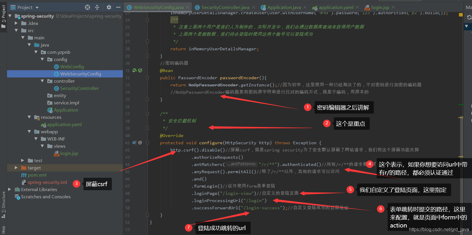Collapse the main folder
The image size is (472, 235).
[23, 38]
